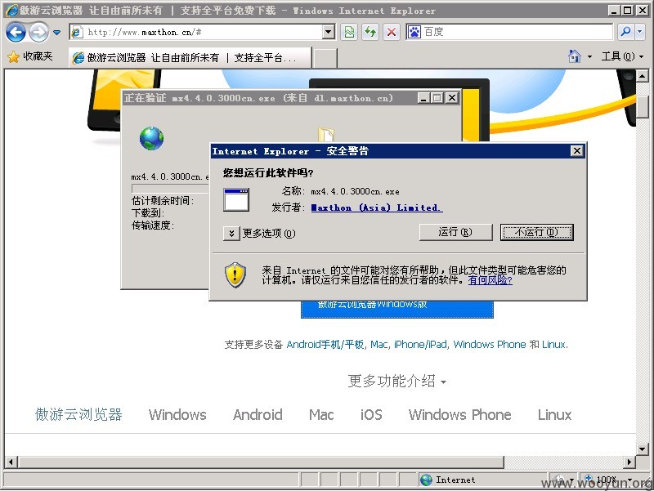Viewport: 654px width, 491px height.
Task: Click the Baidu search provider paw icon
Action: pos(414,32)
